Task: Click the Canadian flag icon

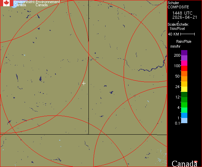Action: point(7,3)
